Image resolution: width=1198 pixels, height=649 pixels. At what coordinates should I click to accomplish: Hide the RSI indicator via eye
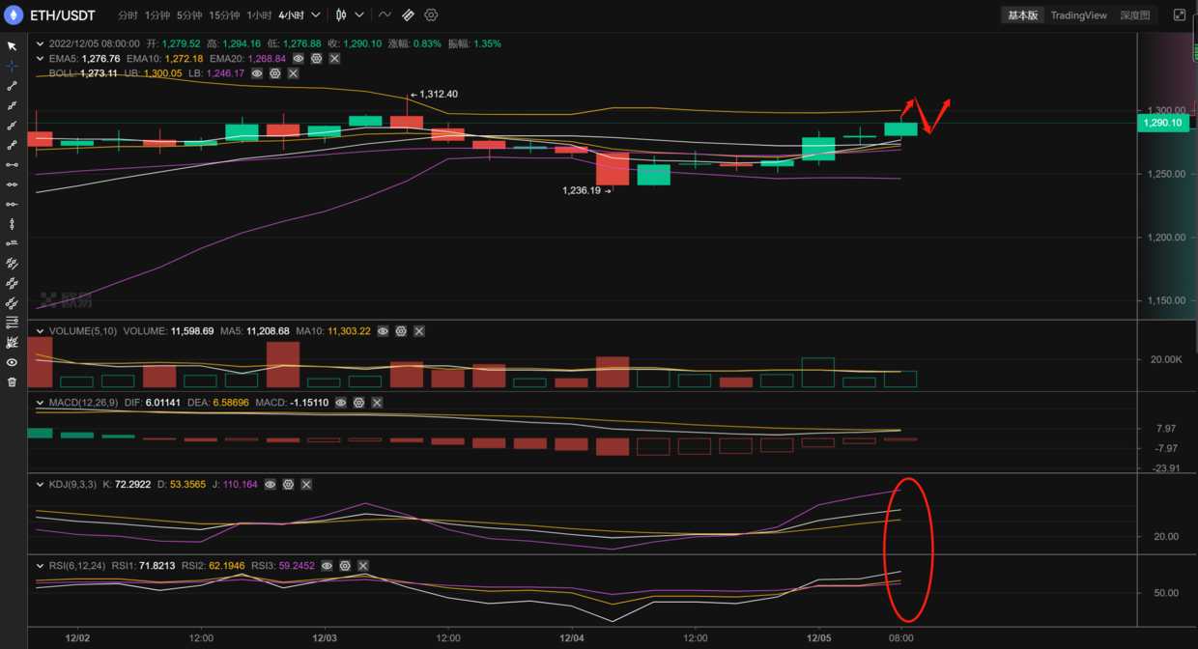coord(328,566)
